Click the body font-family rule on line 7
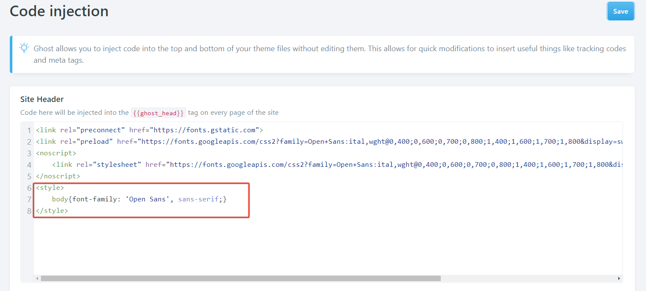Image resolution: width=646 pixels, height=291 pixels. [x=140, y=199]
